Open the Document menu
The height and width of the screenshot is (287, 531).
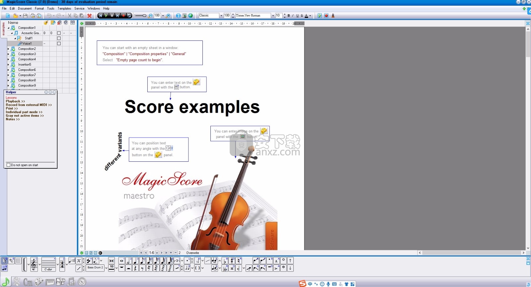(x=25, y=8)
